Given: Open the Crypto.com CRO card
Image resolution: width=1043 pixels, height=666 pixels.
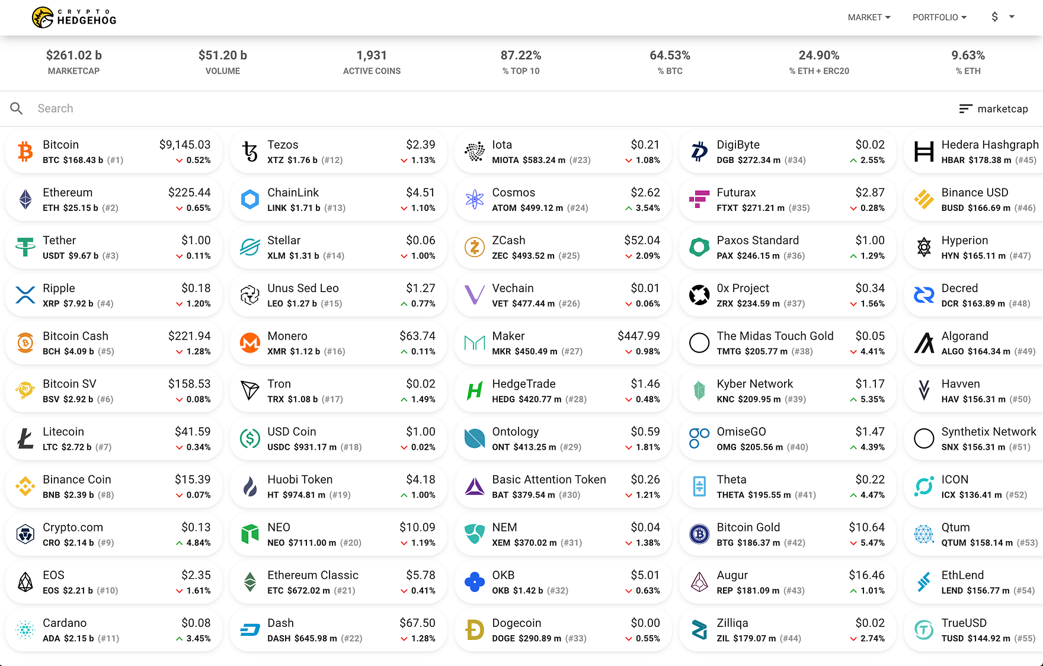Looking at the screenshot, I should (x=113, y=534).
